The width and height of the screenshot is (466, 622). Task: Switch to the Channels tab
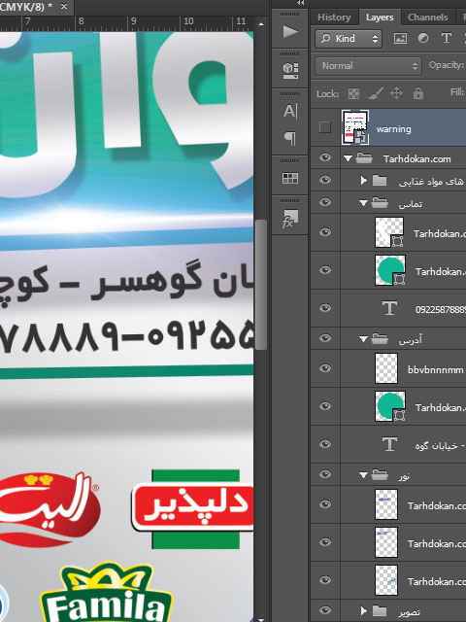pos(427,17)
